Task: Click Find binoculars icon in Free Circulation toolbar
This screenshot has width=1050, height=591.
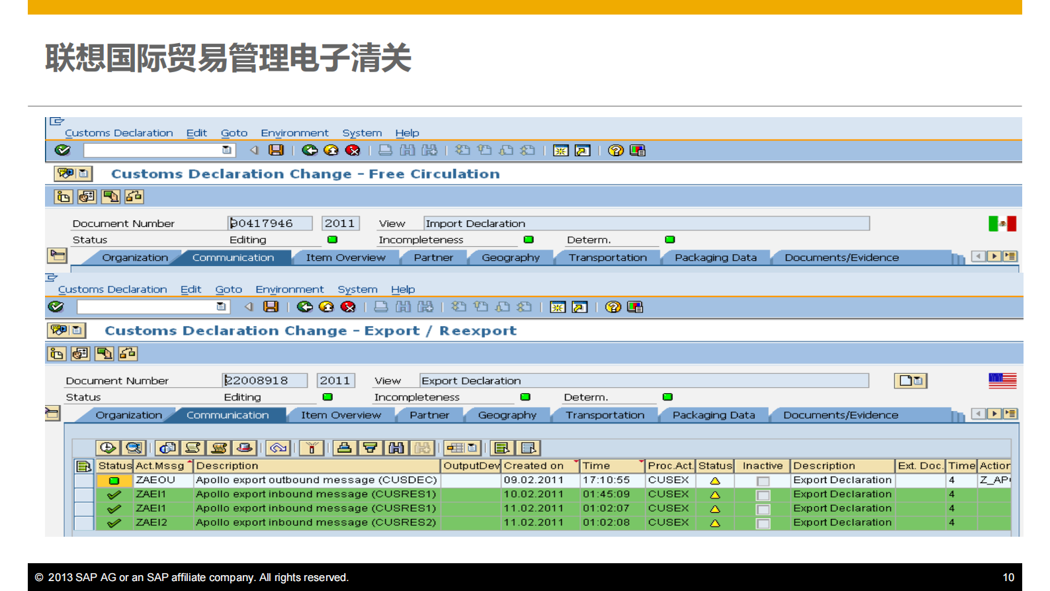Action: tap(407, 150)
